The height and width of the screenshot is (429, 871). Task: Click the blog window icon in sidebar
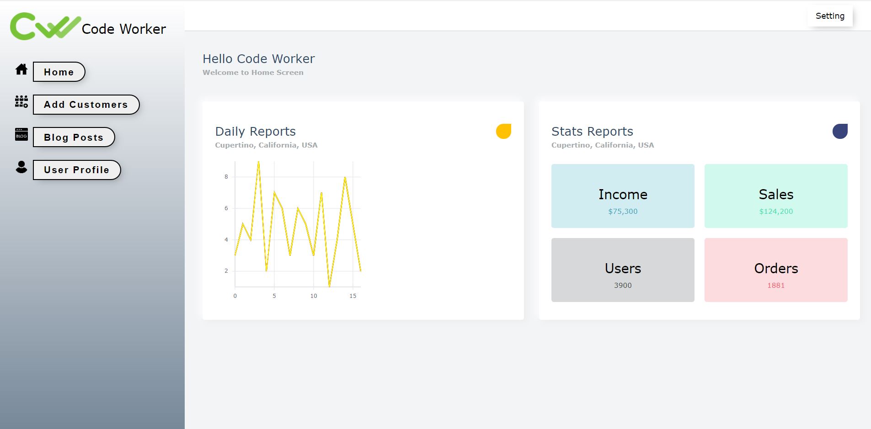(21, 134)
